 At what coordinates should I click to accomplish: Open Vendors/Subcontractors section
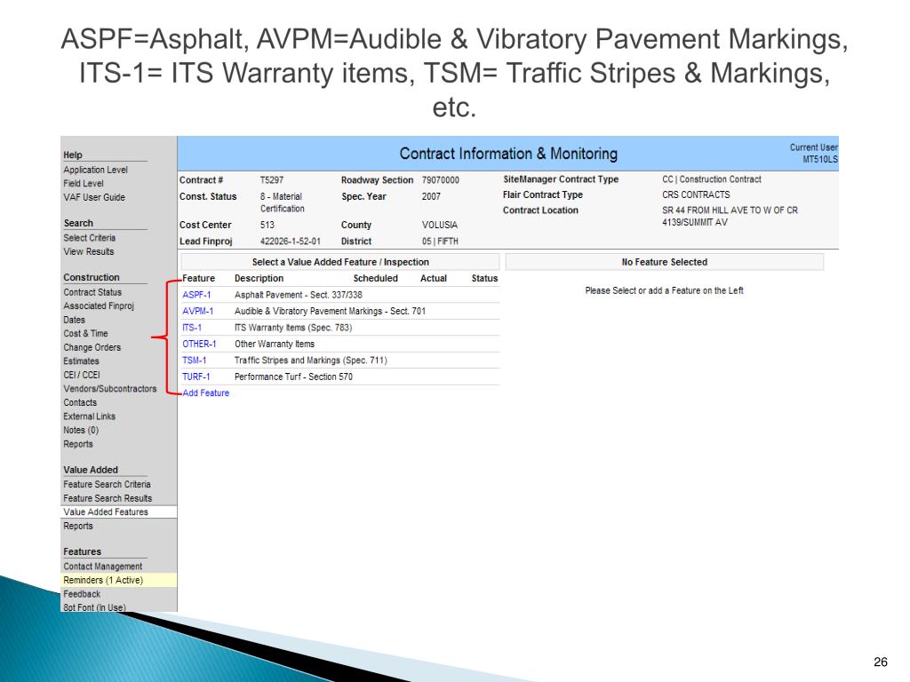click(x=109, y=389)
